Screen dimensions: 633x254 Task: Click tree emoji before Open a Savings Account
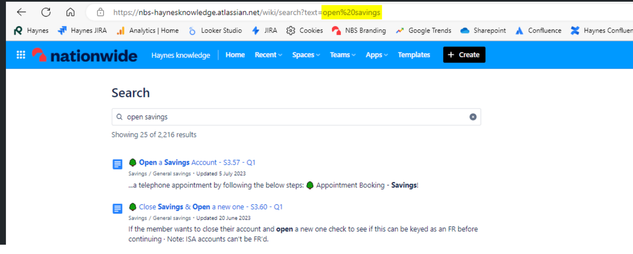(x=132, y=162)
